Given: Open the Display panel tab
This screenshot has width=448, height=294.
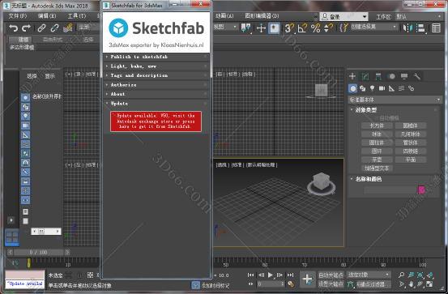Looking at the screenshot, I should coord(404,76).
